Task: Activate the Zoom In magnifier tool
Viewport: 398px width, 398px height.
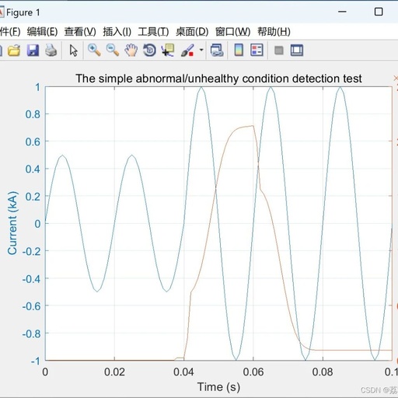Action: pyautogui.click(x=94, y=50)
